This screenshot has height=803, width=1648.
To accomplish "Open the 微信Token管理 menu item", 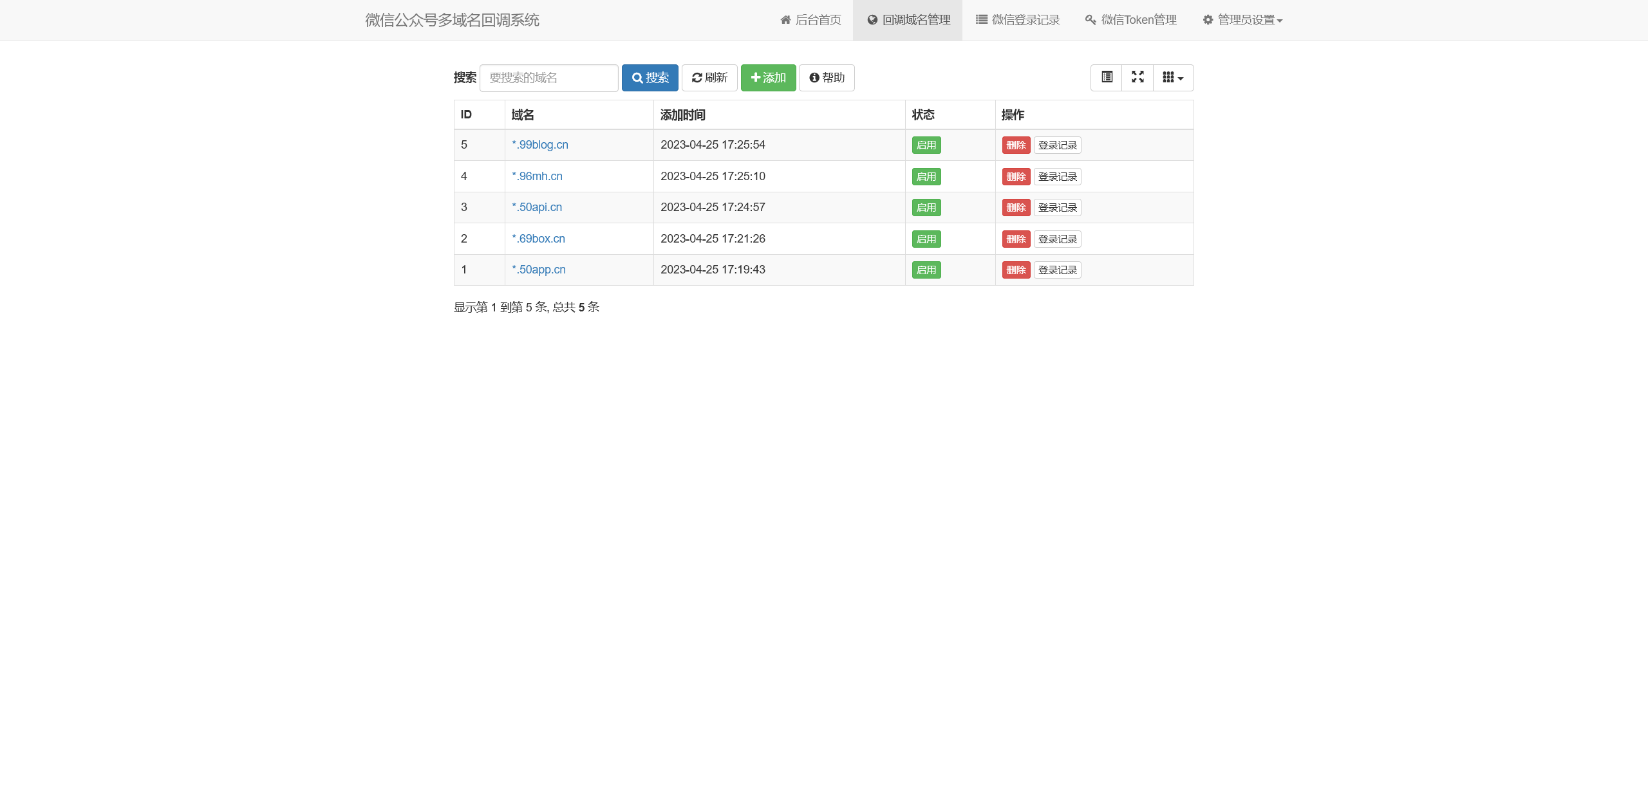I will pos(1130,19).
